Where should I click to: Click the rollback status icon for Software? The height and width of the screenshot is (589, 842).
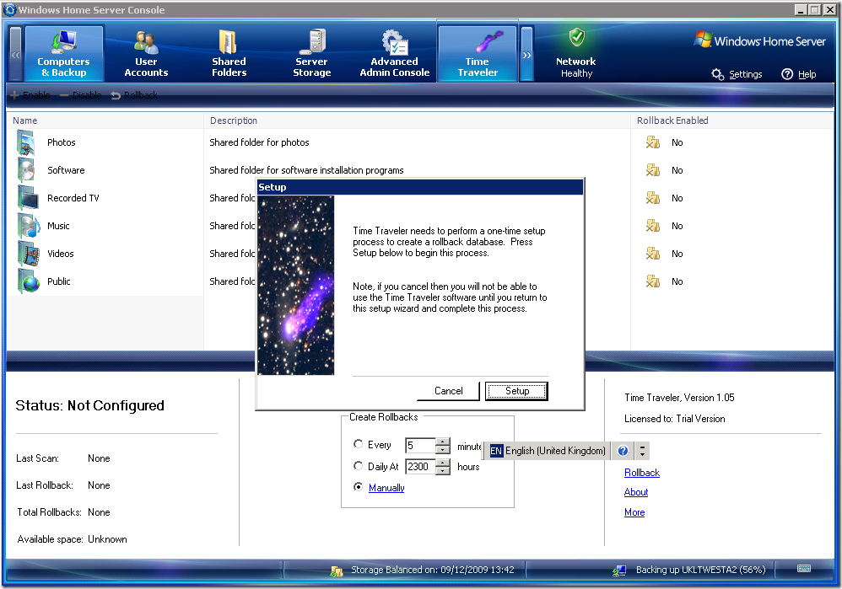[652, 170]
